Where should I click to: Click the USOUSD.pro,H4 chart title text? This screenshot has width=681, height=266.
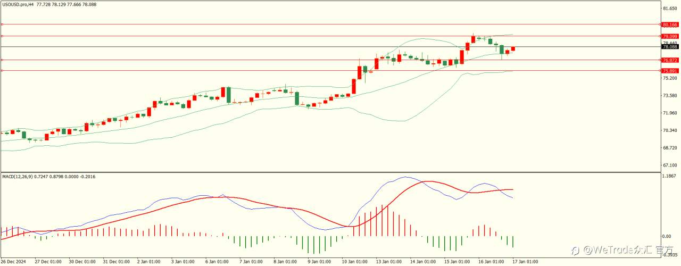pos(18,4)
